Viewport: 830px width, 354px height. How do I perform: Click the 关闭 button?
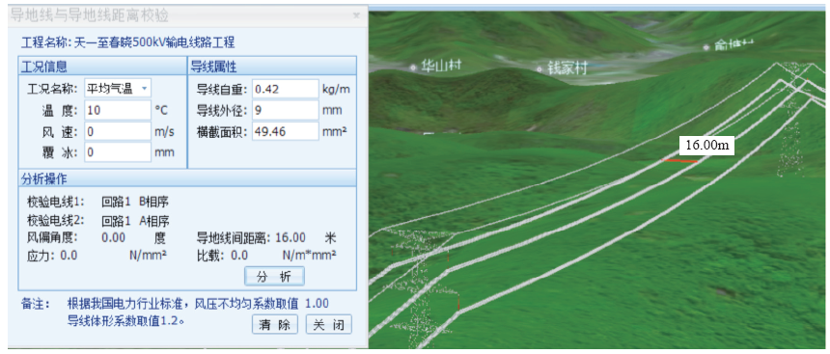click(x=329, y=324)
